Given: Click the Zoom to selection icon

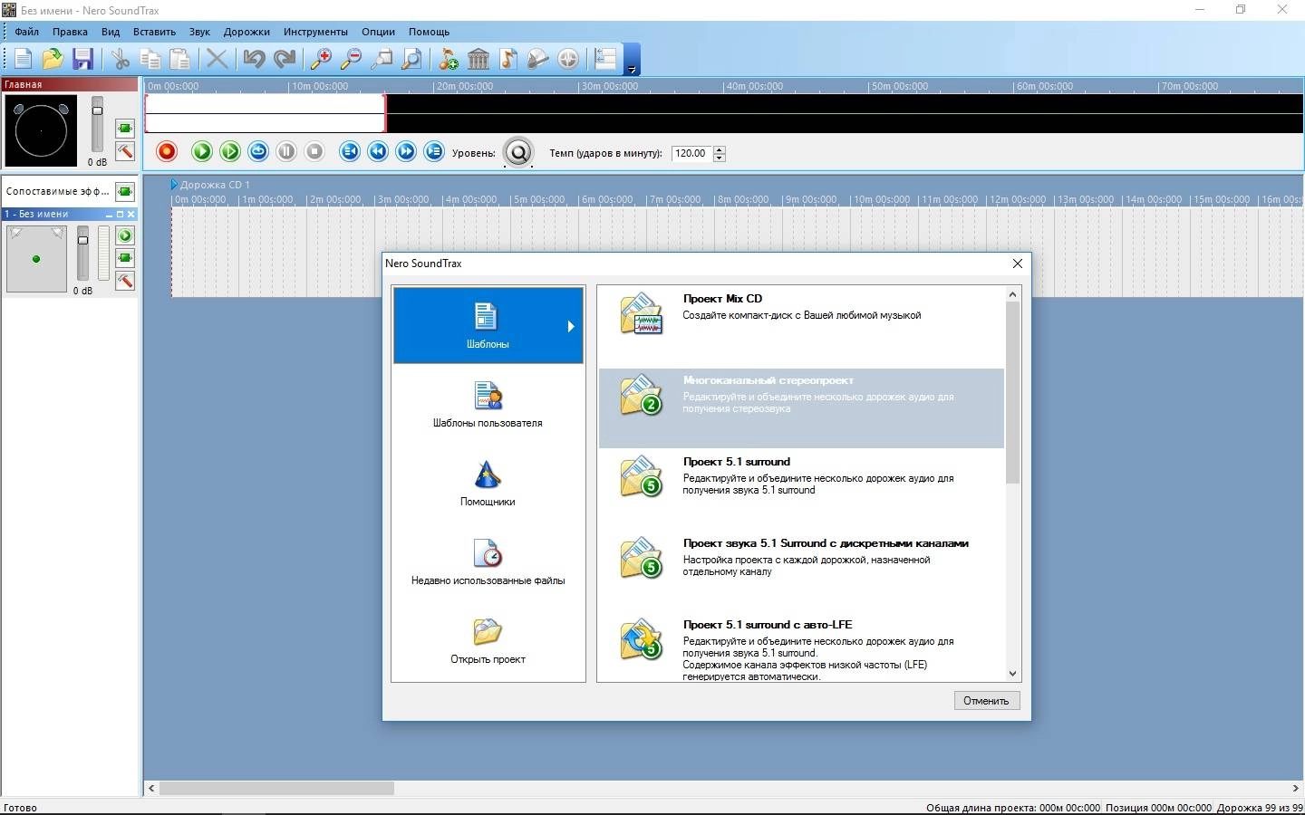Looking at the screenshot, I should pyautogui.click(x=382, y=60).
